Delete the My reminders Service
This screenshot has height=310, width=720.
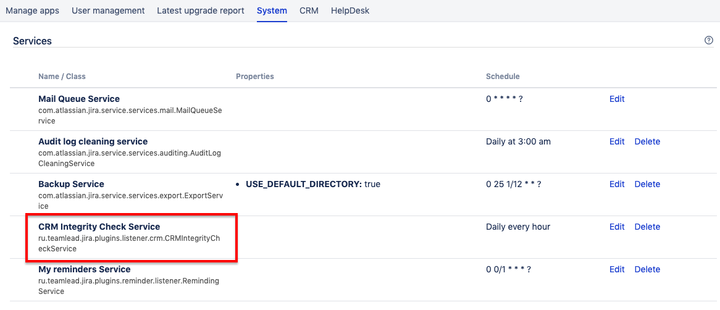(647, 269)
